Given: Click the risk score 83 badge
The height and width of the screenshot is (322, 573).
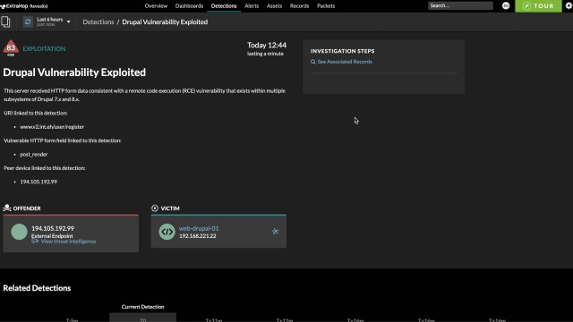Looking at the screenshot, I should pos(11,47).
